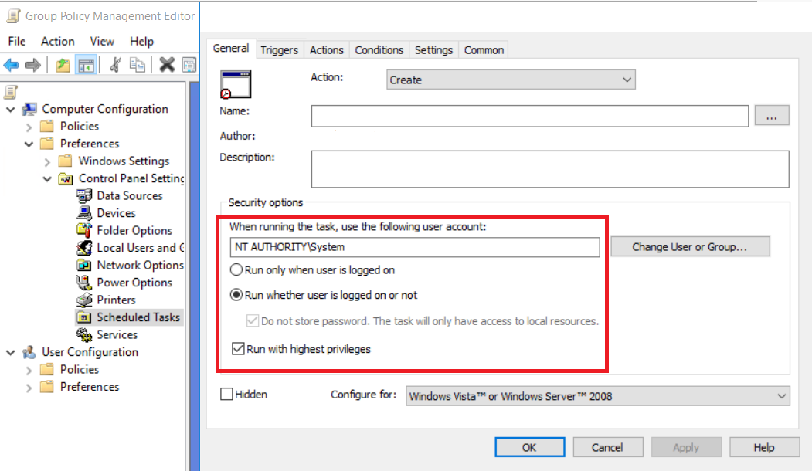Viewport: 812px width, 471px height.
Task: Click the dialog Help button
Action: [x=764, y=447]
